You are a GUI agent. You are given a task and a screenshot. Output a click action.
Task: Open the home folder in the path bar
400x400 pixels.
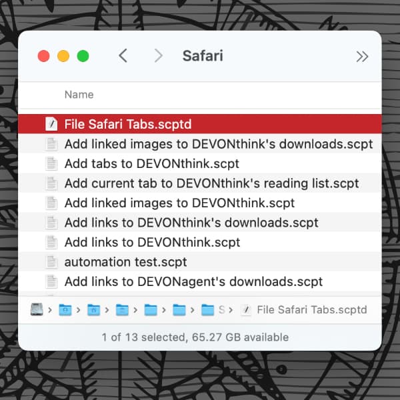pyautogui.click(x=93, y=310)
